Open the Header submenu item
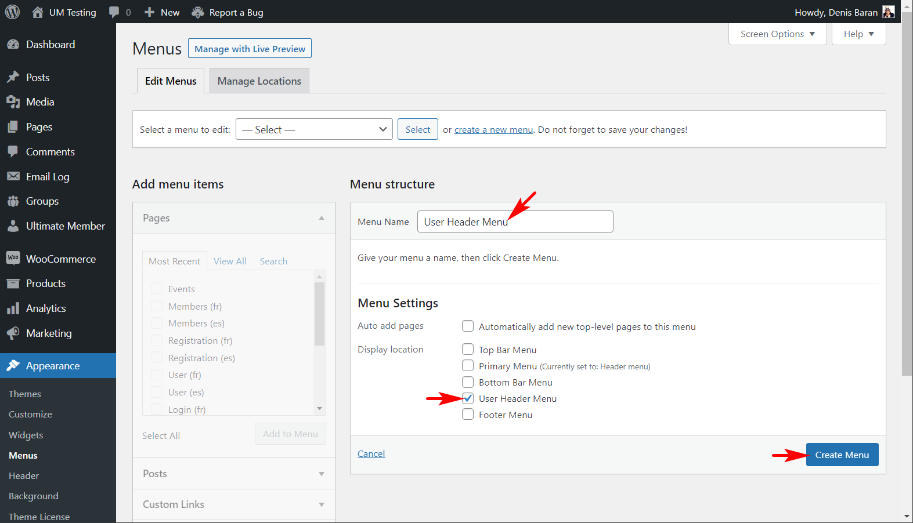Screen dimensions: 913x523 [24, 475]
